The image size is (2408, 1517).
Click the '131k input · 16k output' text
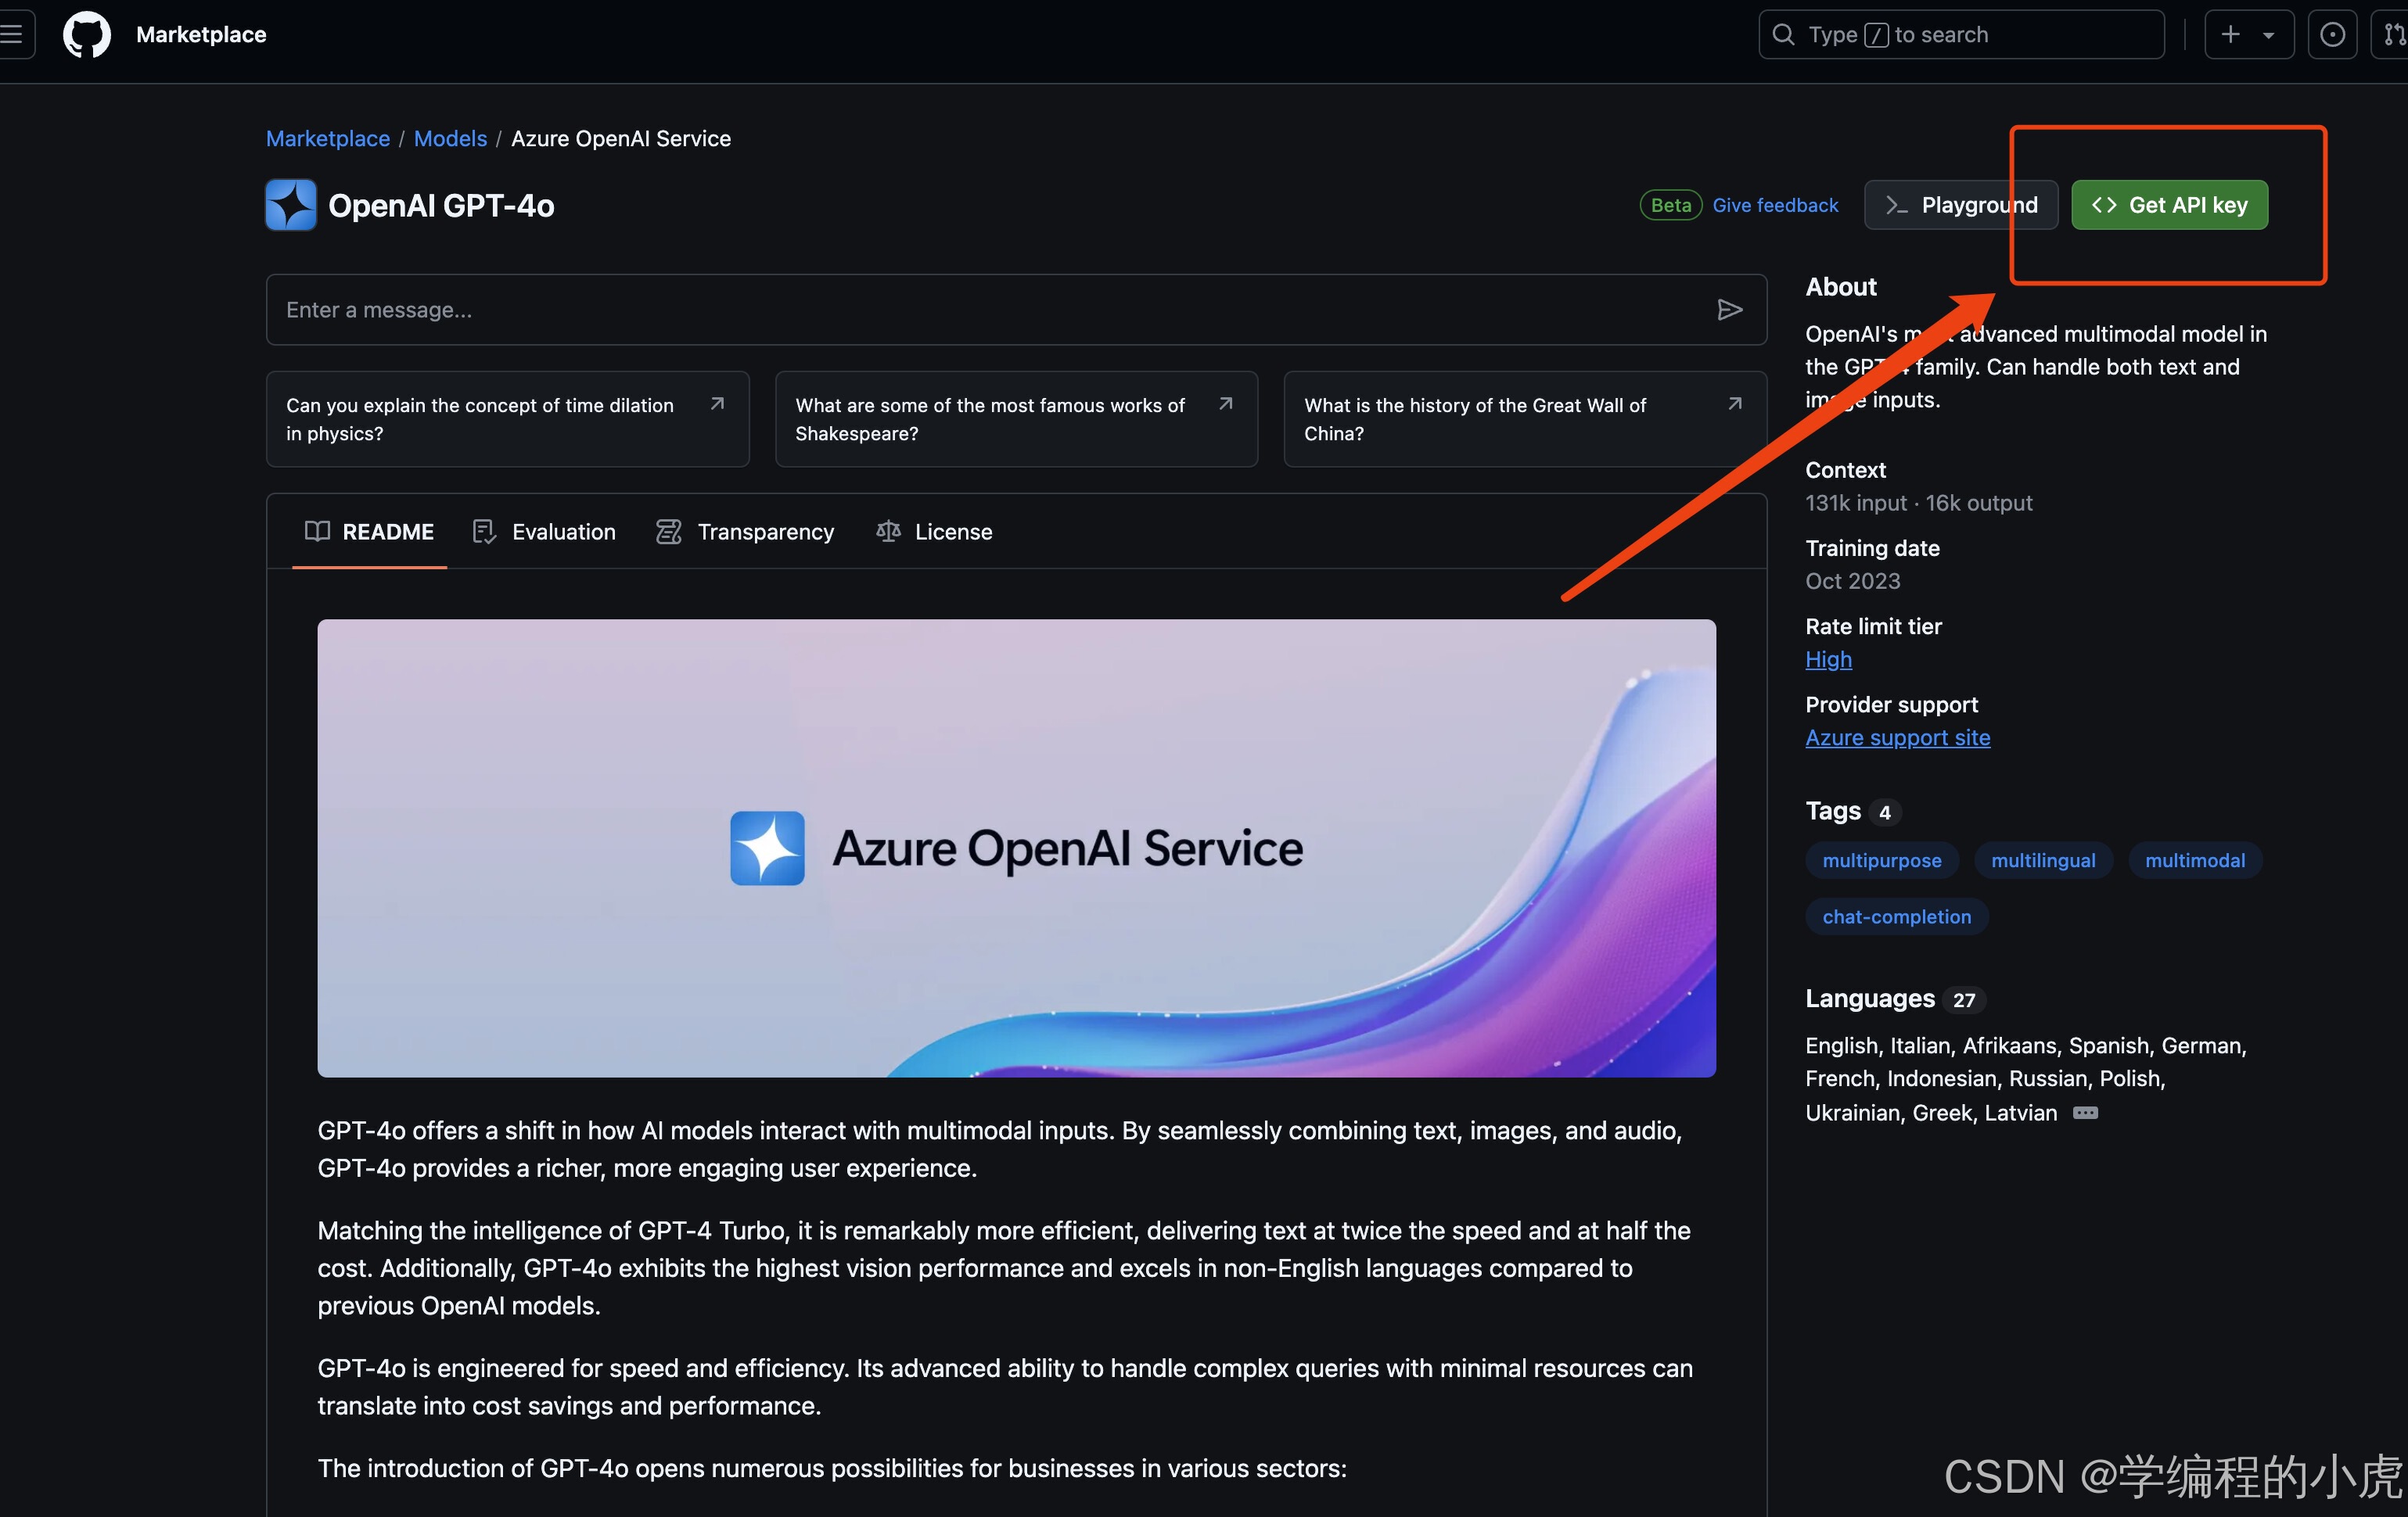click(1919, 503)
